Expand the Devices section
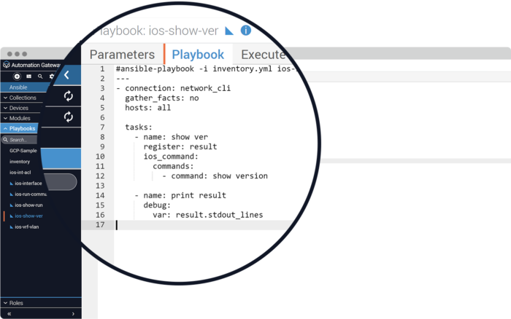 tap(18, 108)
